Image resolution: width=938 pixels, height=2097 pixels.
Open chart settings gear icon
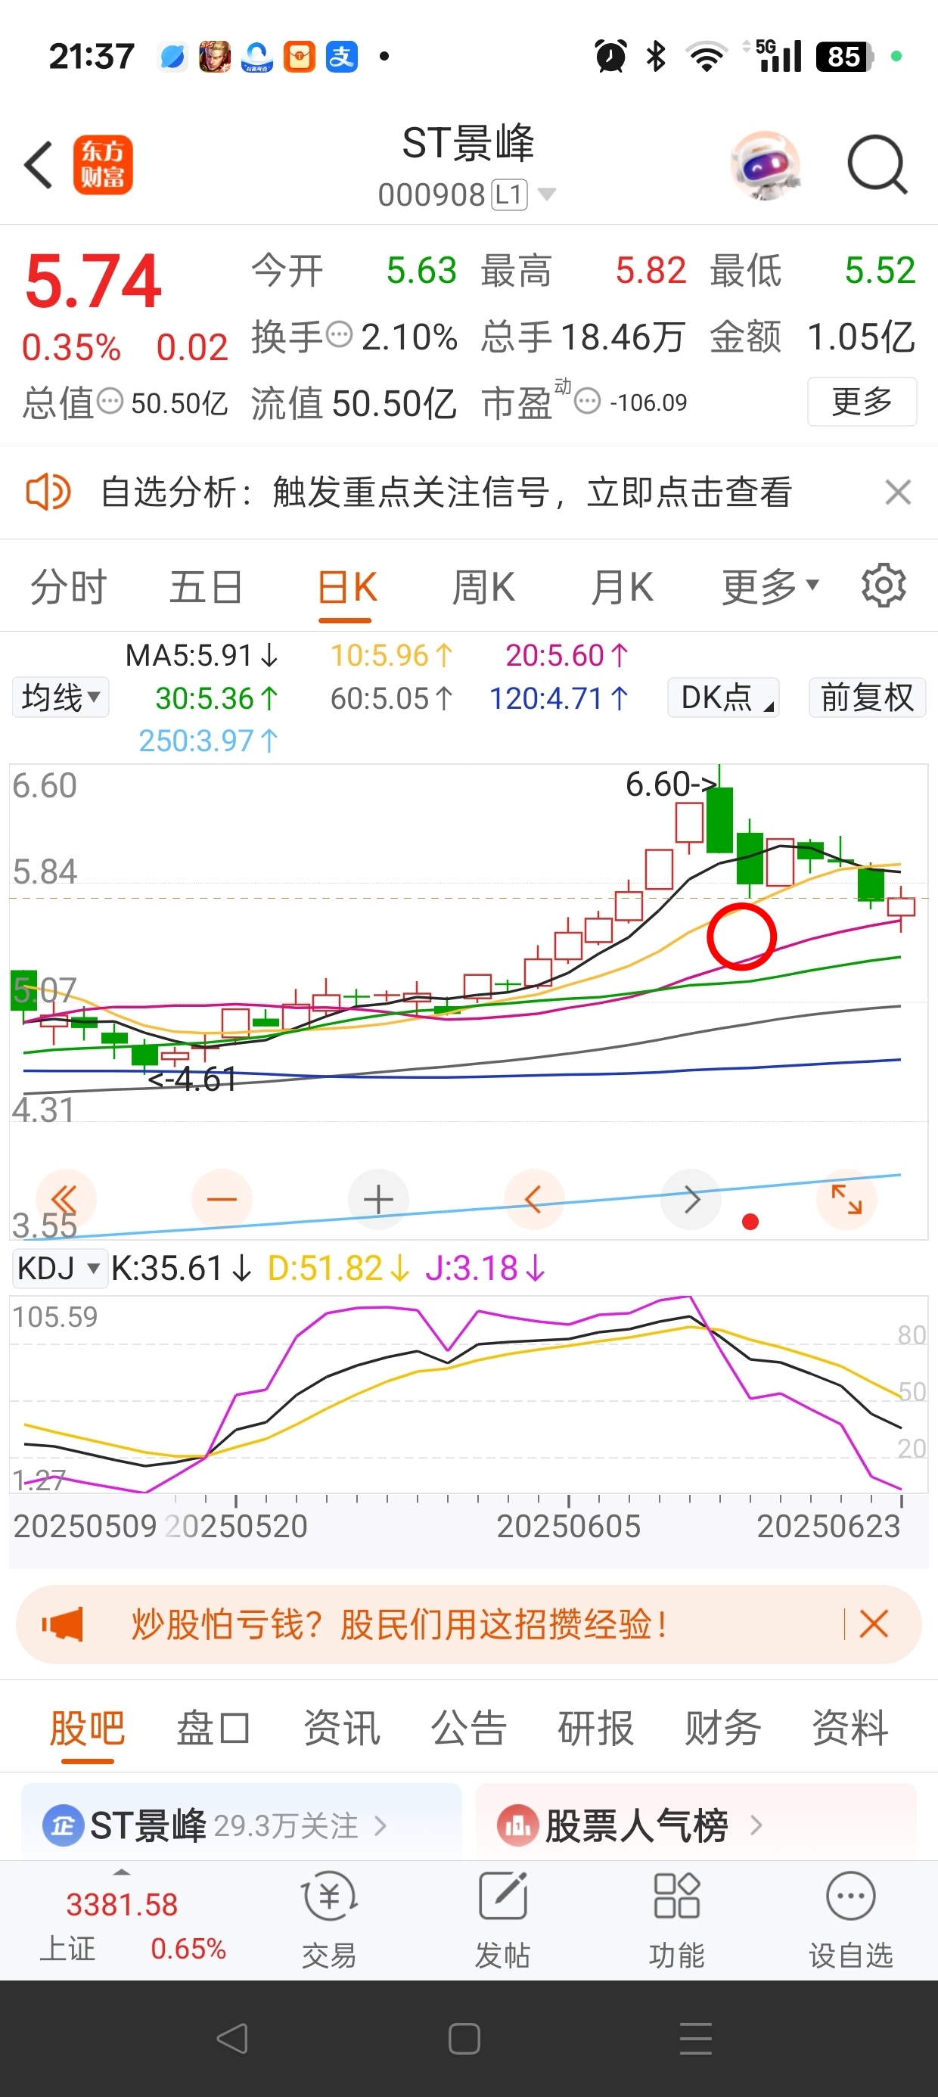tap(884, 586)
